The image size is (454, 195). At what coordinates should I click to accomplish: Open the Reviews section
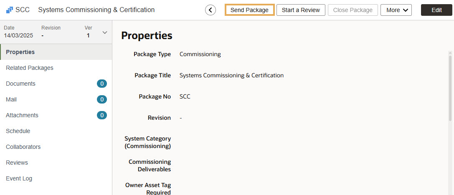pyautogui.click(x=17, y=163)
